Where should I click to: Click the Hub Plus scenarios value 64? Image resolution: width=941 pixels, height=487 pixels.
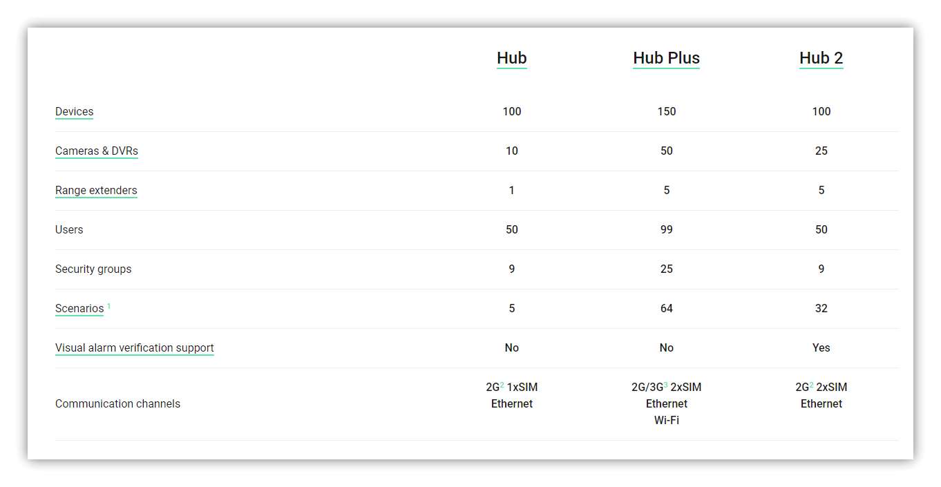[x=666, y=308]
